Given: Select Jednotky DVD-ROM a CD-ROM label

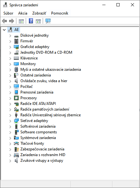Looking at the screenshot, I should [46, 52].
